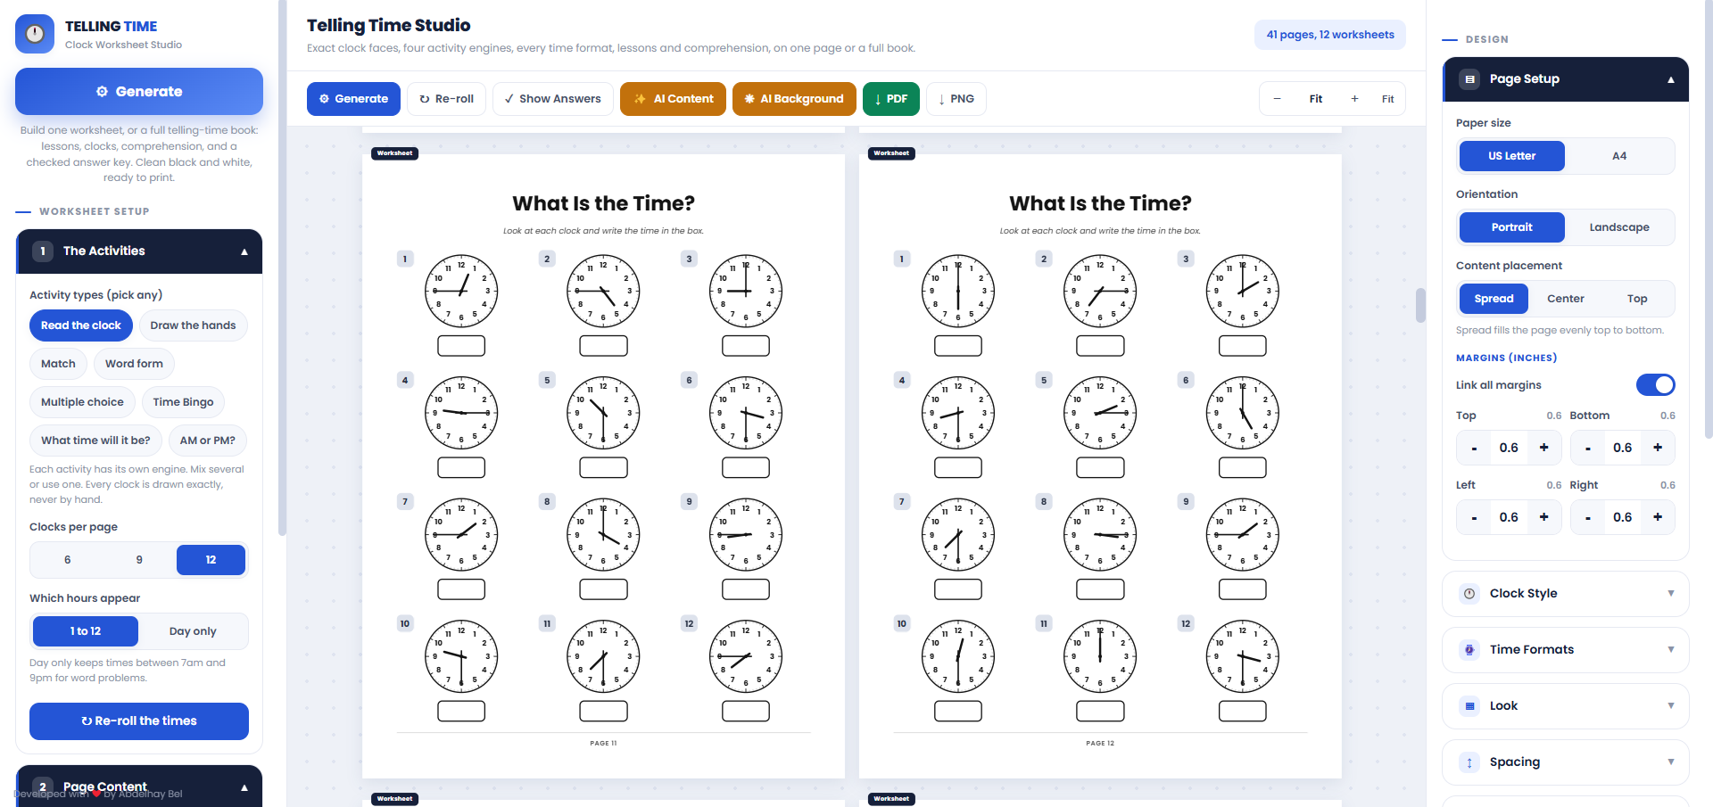
Task: Click the Re-roll the times button
Action: [x=139, y=721]
